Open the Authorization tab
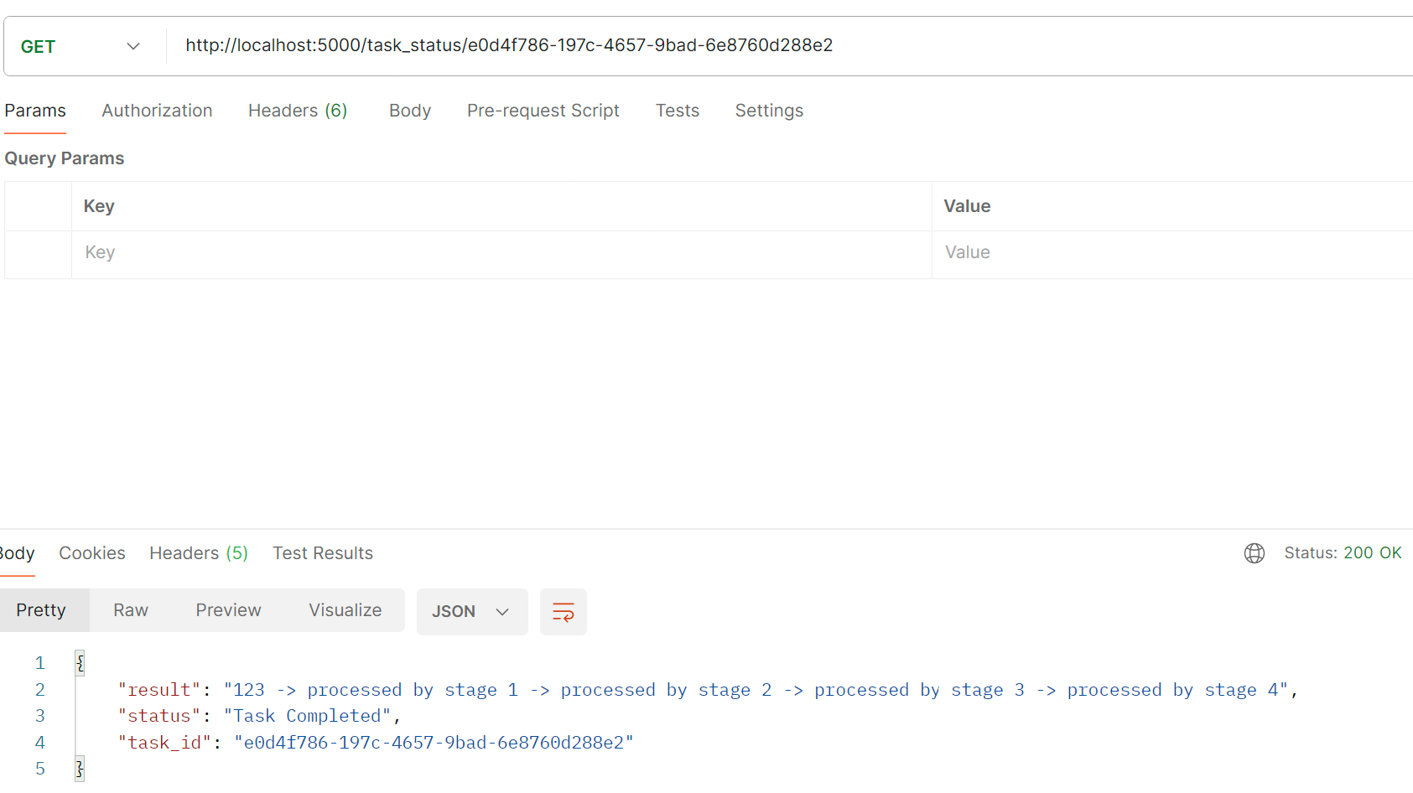 coord(157,111)
